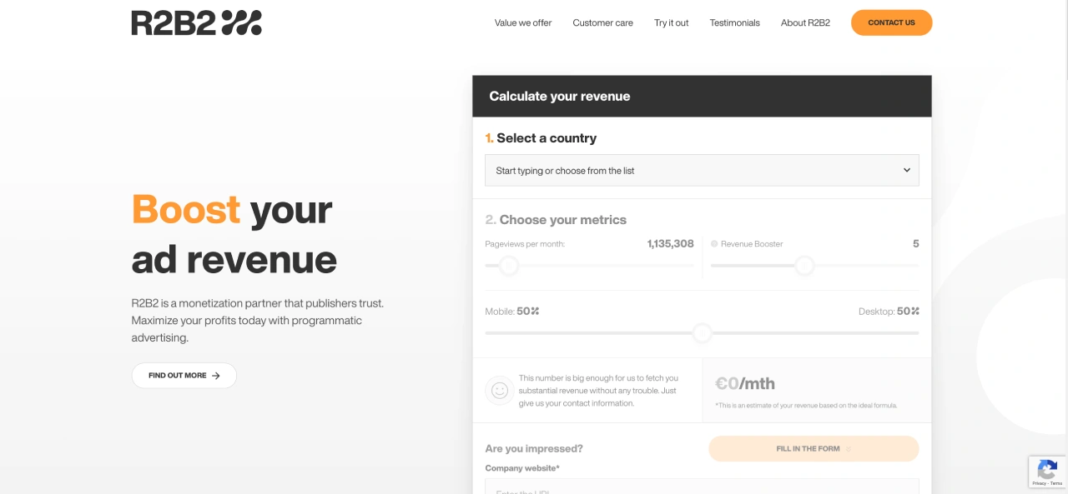Click the 'Calculate your revenue' header text
The image size is (1068, 494).
point(560,97)
